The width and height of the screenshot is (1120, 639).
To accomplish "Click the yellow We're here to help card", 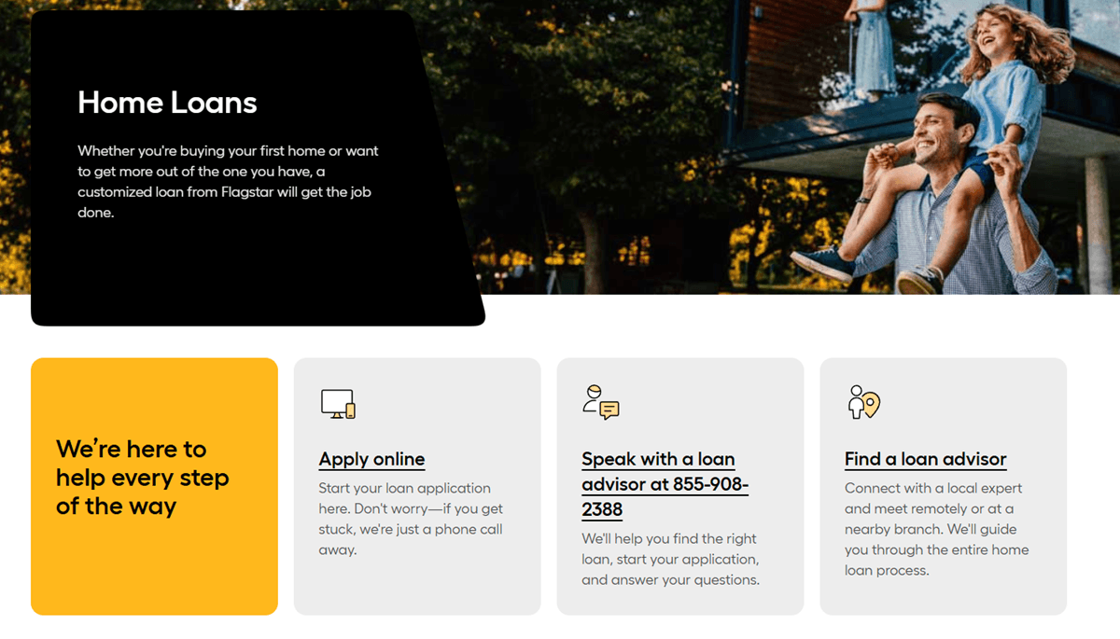I will (154, 486).
